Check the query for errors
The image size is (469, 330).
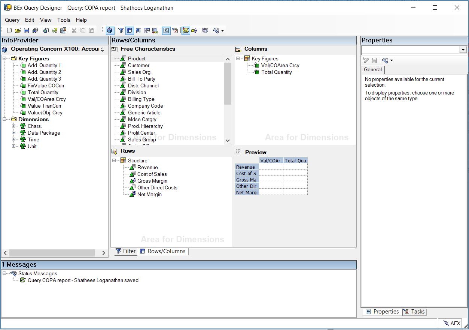(54, 30)
